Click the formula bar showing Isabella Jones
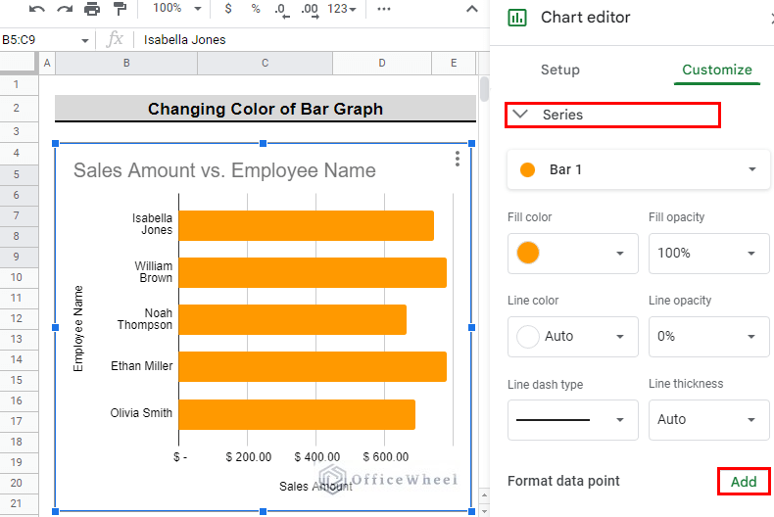Image resolution: width=774 pixels, height=517 pixels. 311,40
